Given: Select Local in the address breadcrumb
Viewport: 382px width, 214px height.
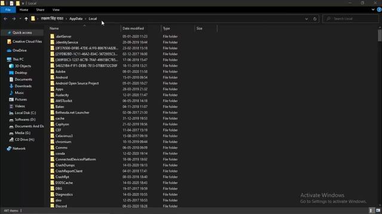Looking at the screenshot, I should tap(93, 18).
